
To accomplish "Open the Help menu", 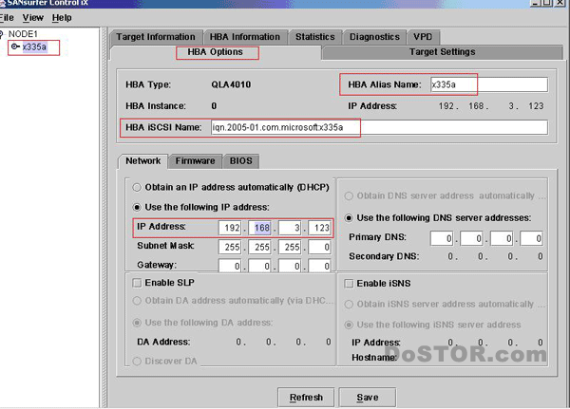I will coord(62,17).
